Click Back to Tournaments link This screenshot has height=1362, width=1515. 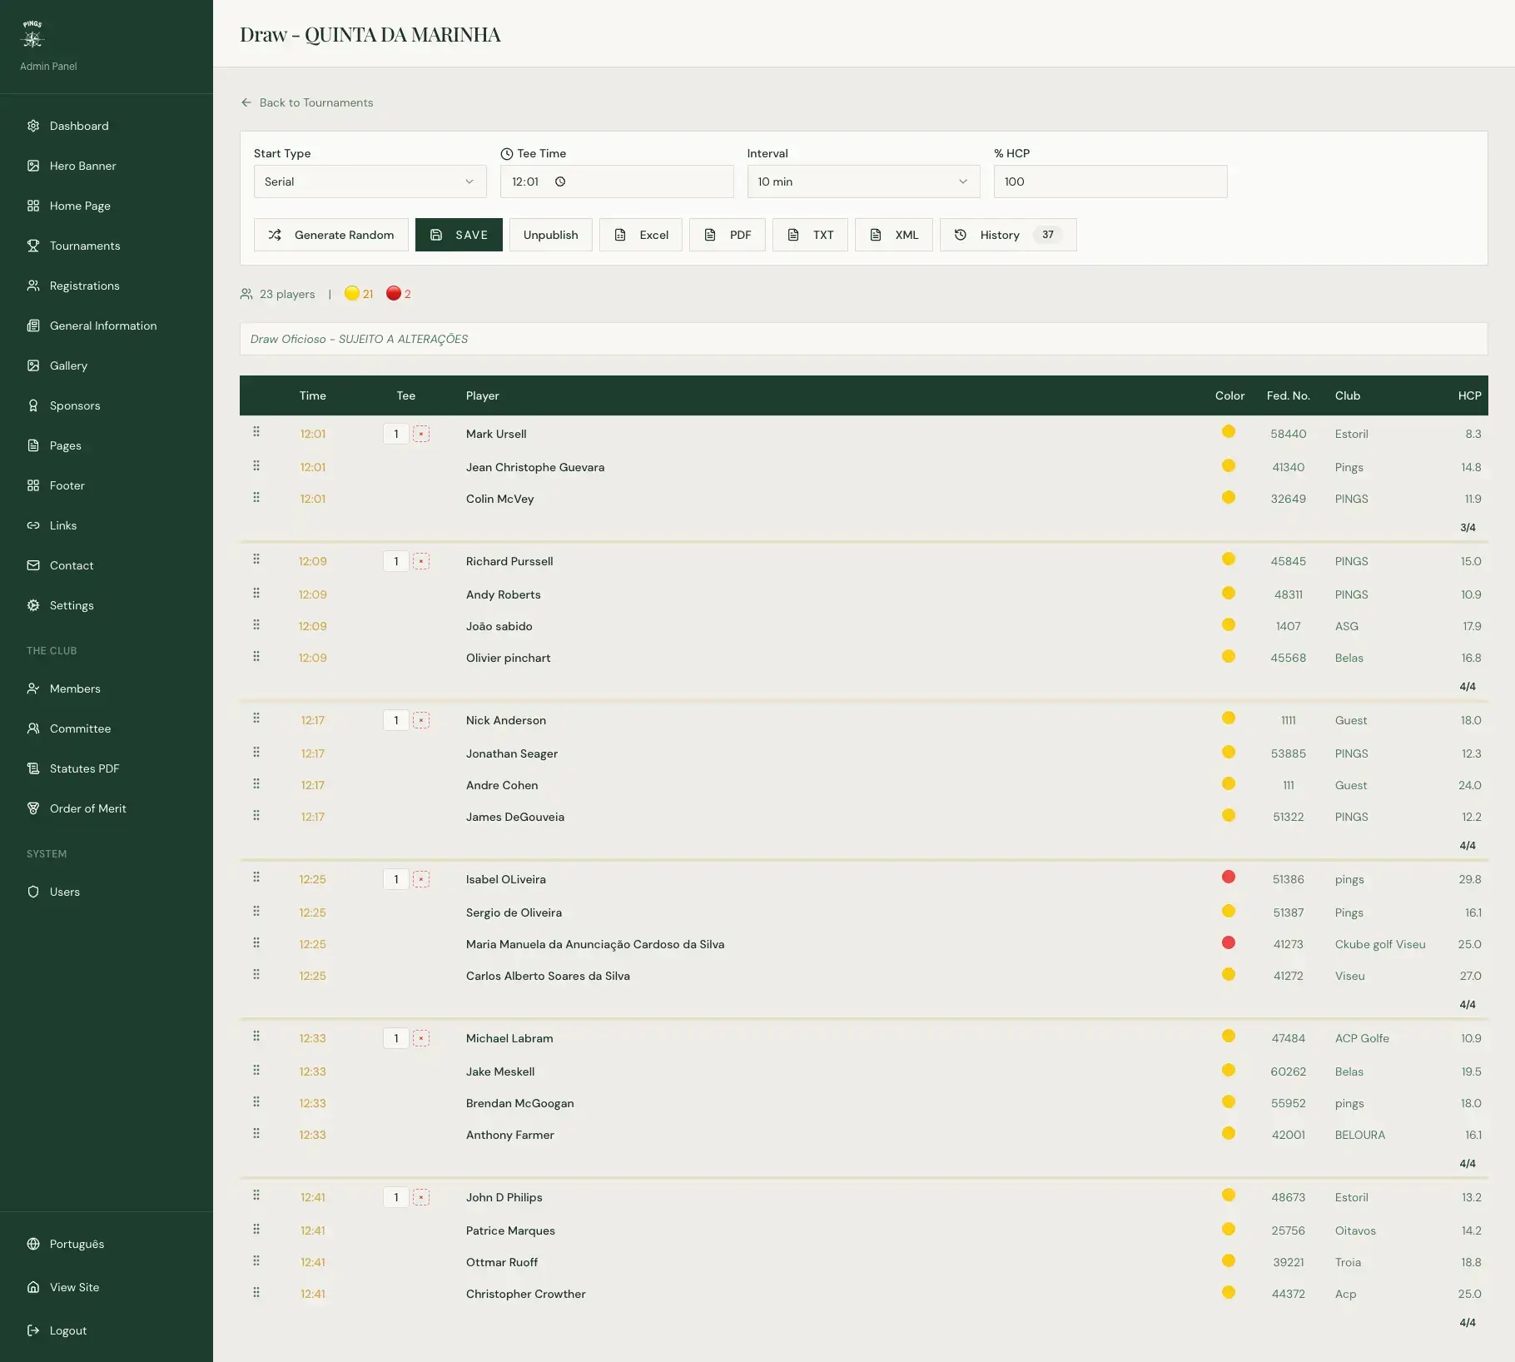[307, 102]
